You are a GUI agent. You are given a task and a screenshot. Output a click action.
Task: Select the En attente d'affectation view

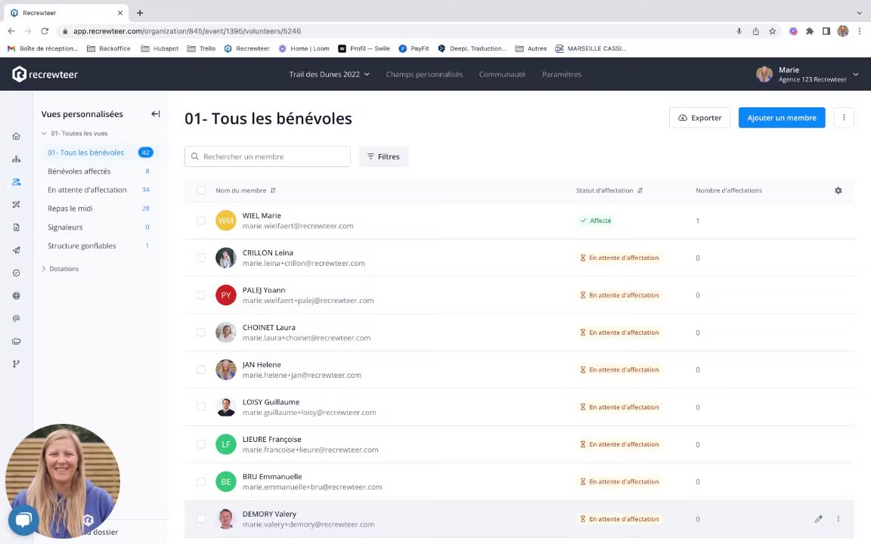tap(87, 190)
